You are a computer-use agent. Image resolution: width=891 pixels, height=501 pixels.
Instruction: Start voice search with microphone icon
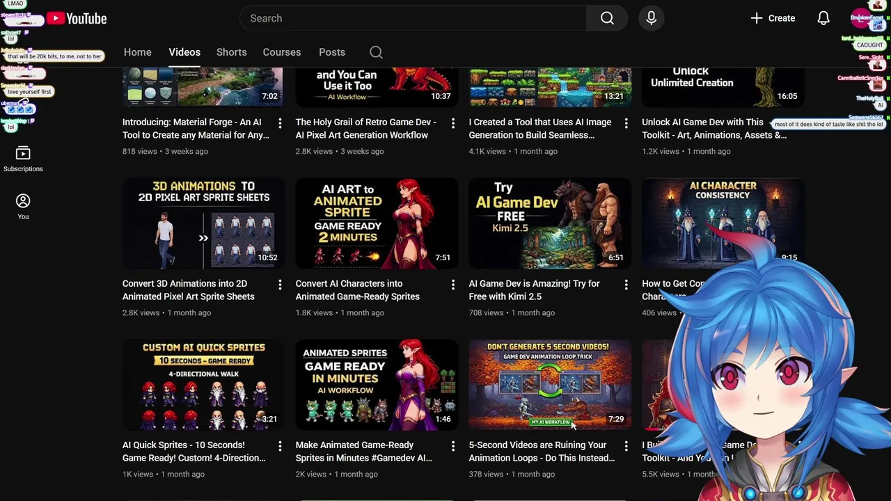[x=651, y=18]
